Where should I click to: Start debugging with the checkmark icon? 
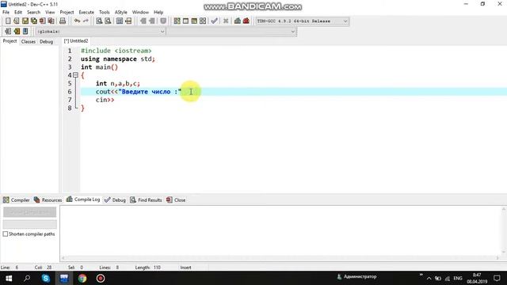214,21
